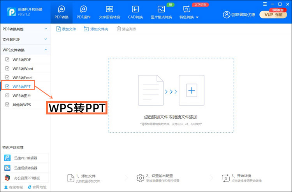This screenshot has height=192, width=292.
Task: Click WPS转Excel file icon
Action: point(7,77)
